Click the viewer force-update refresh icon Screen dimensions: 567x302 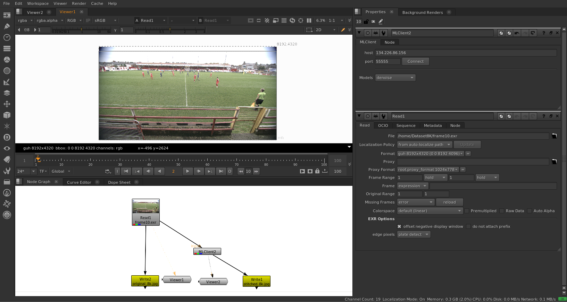pyautogui.click(x=292, y=20)
